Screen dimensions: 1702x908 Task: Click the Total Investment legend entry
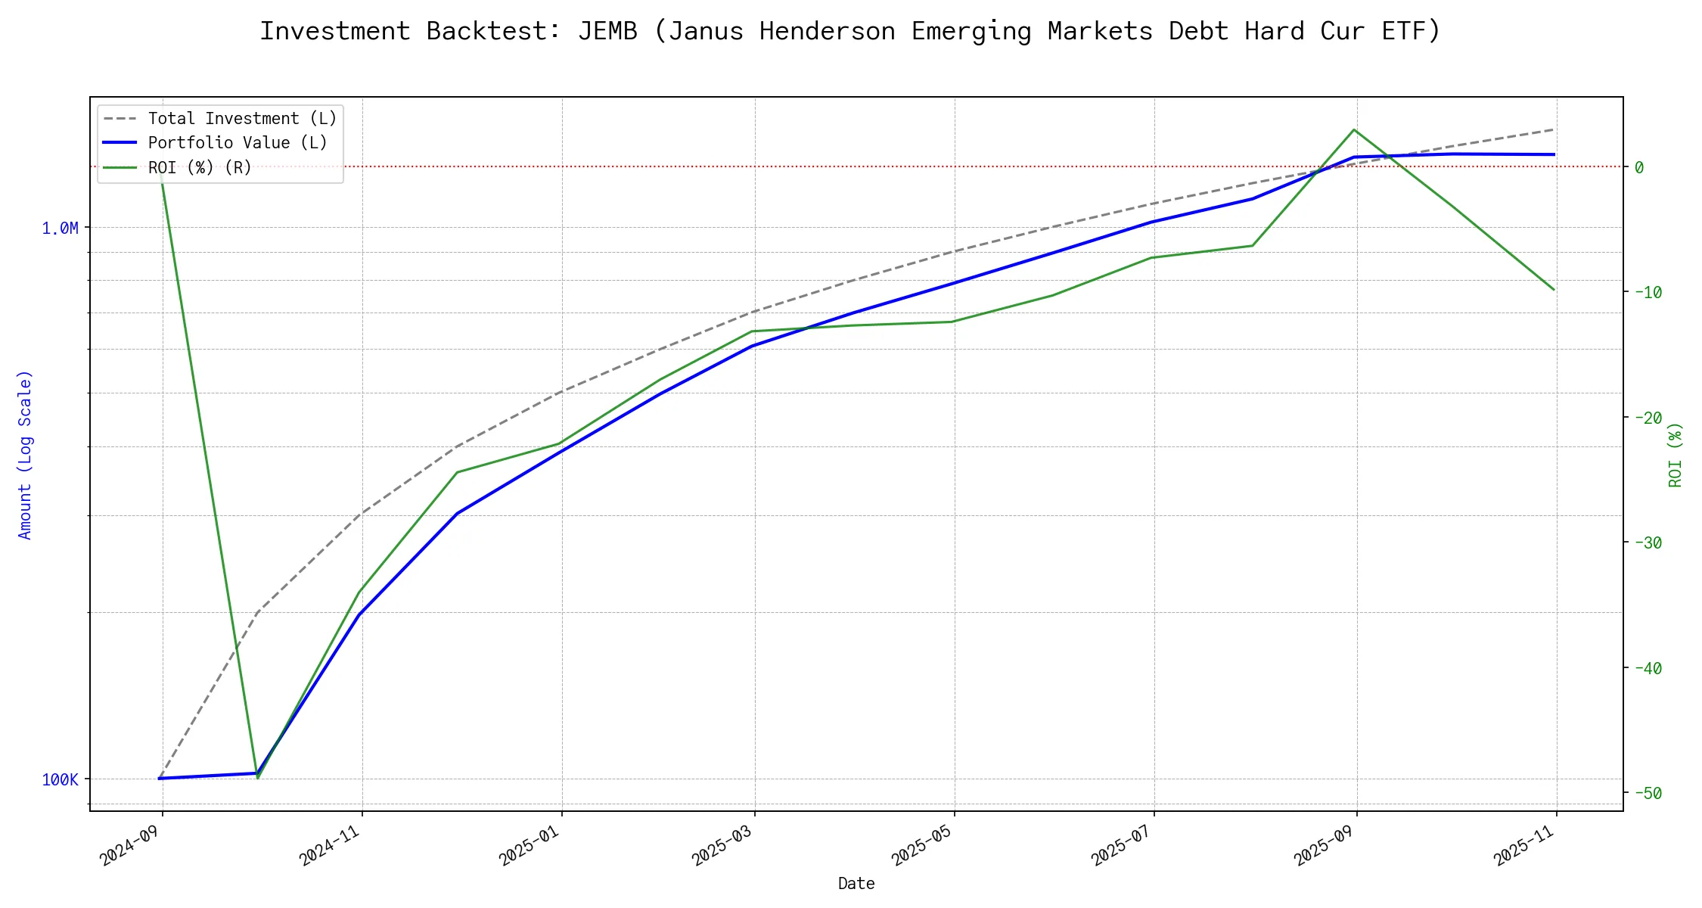[242, 119]
